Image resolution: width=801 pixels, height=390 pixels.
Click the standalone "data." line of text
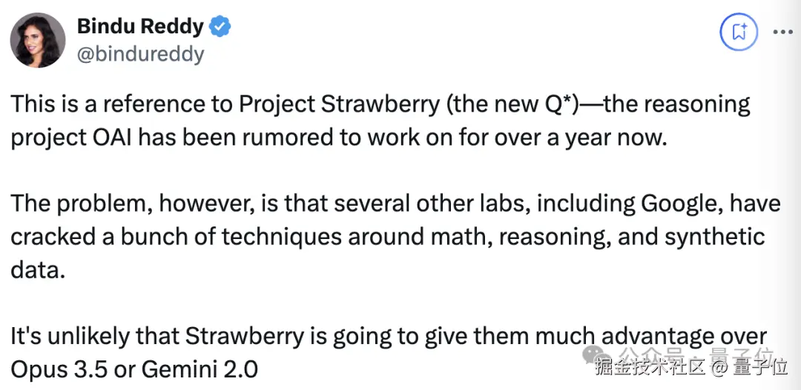coord(39,270)
